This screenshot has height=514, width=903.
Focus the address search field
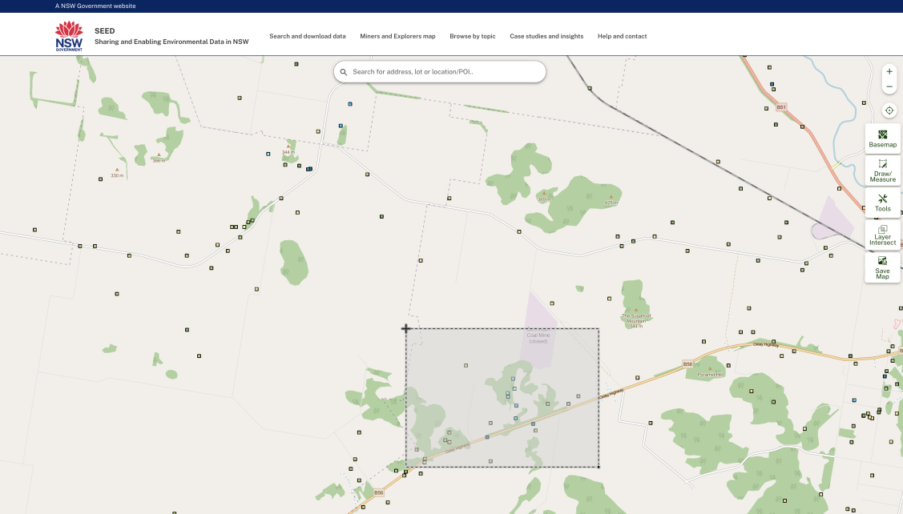click(439, 72)
